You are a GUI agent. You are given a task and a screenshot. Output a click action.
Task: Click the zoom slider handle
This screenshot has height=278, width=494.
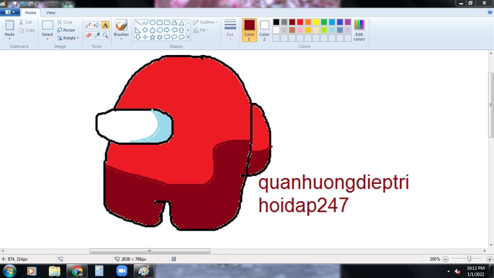[469, 259]
